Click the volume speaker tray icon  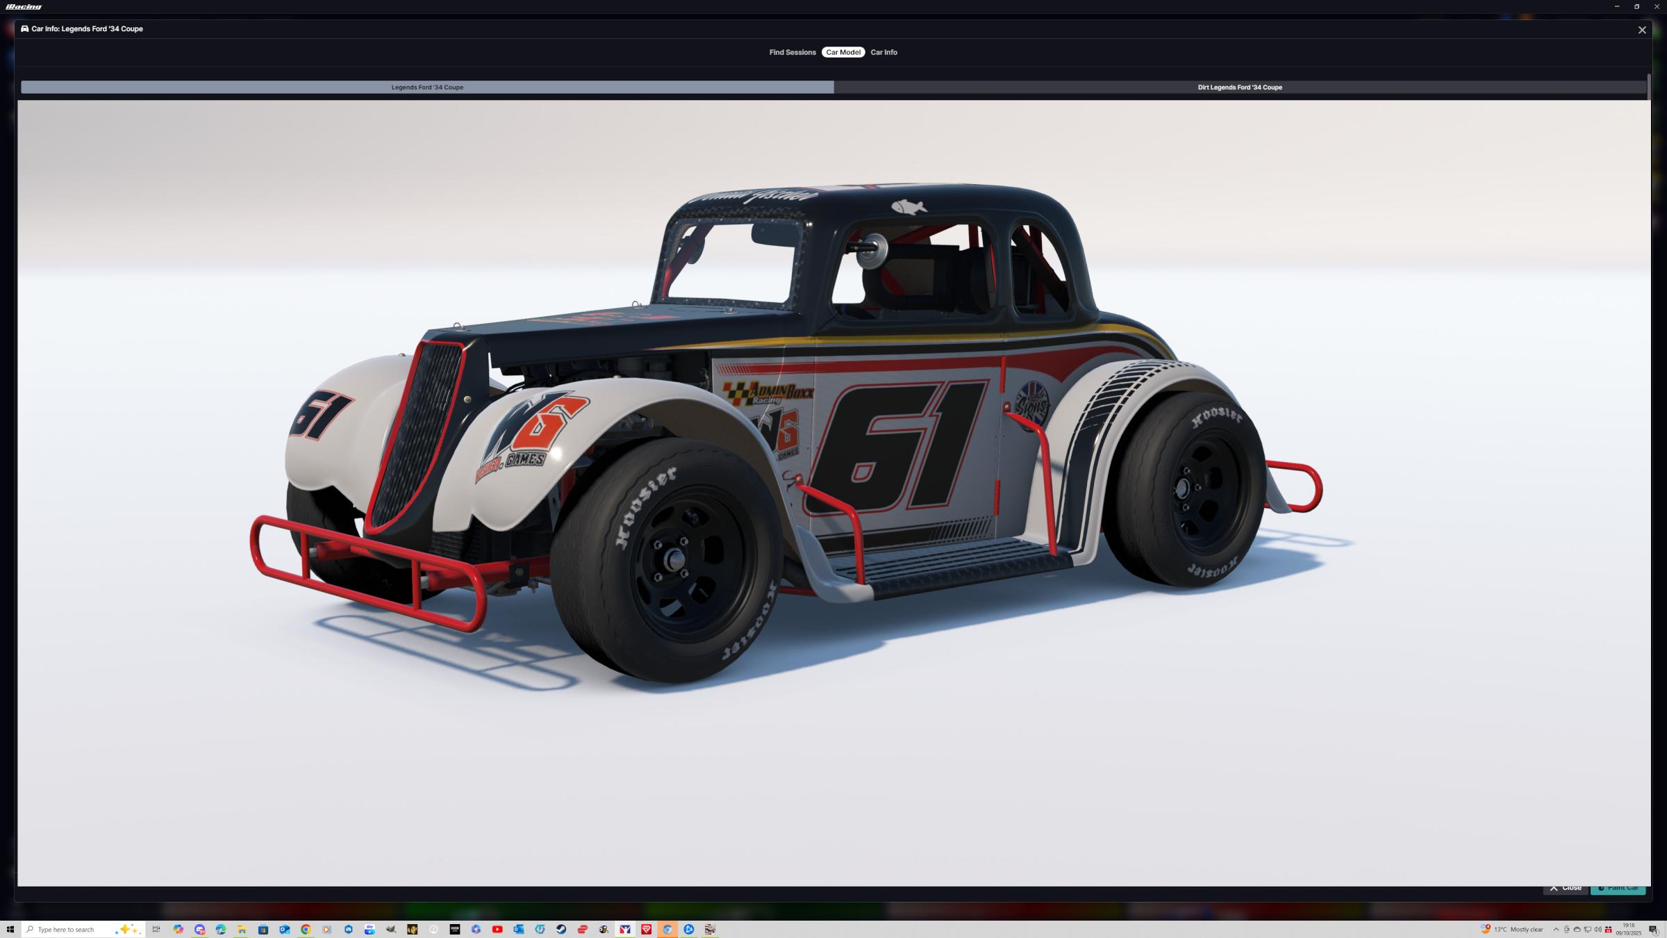pos(1598,930)
